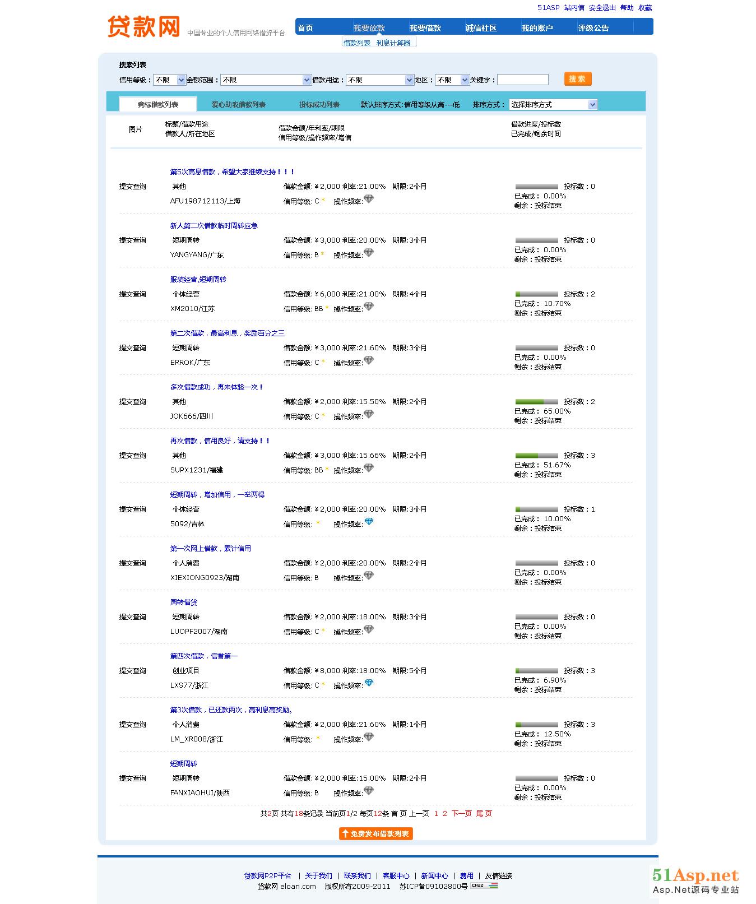Screen dimensions: 756x904
Task: Switch to 竞标借款列表 tab
Action: coord(158,104)
